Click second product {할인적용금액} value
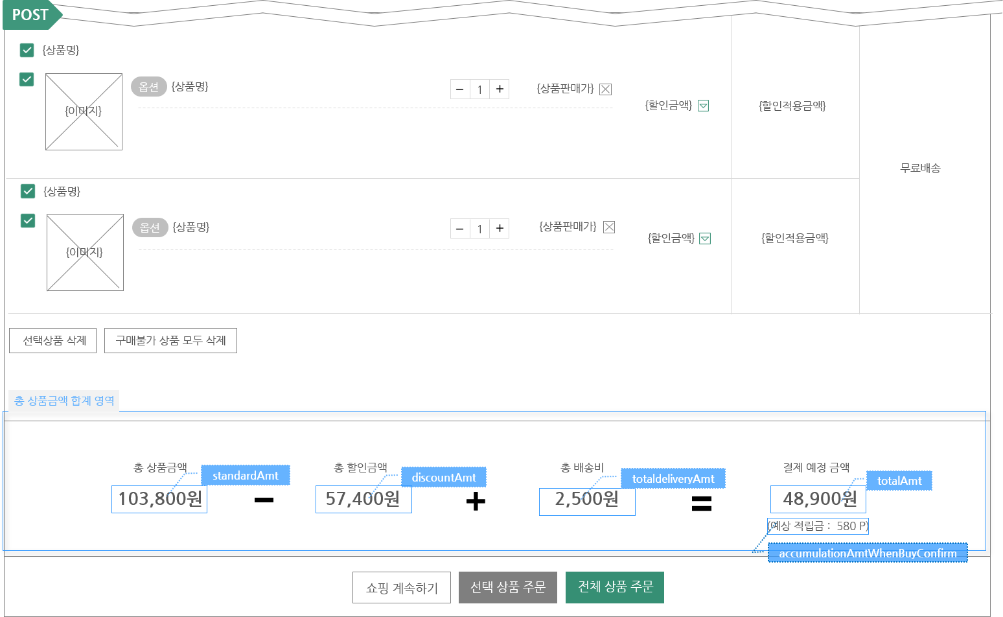 (x=795, y=238)
